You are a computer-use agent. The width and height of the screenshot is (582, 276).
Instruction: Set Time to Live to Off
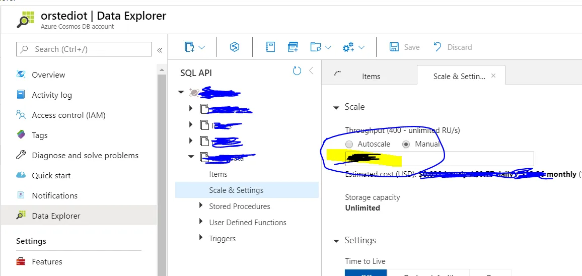[366, 273]
